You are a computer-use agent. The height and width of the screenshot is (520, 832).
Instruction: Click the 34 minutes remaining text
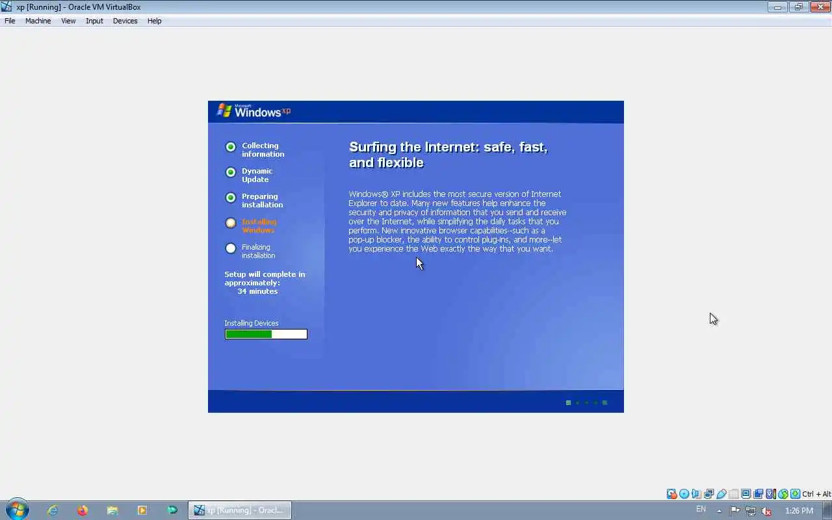point(257,291)
